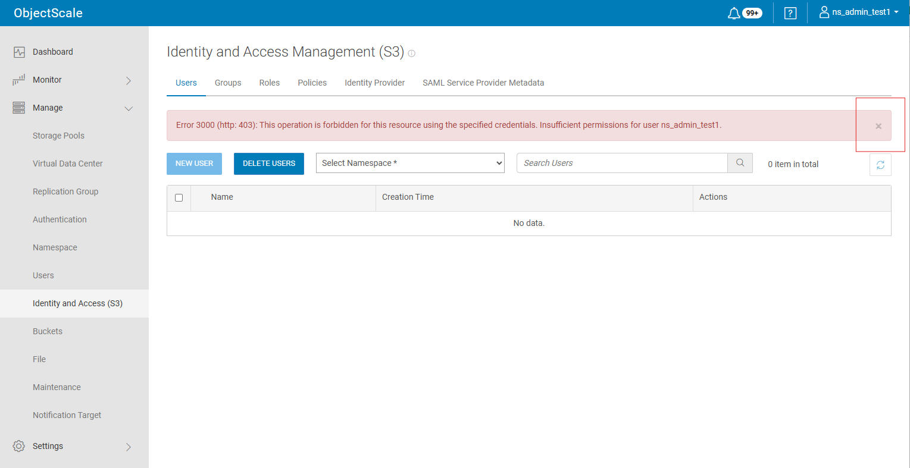Switch to the Groups tab
This screenshot has height=468, width=910.
228,83
